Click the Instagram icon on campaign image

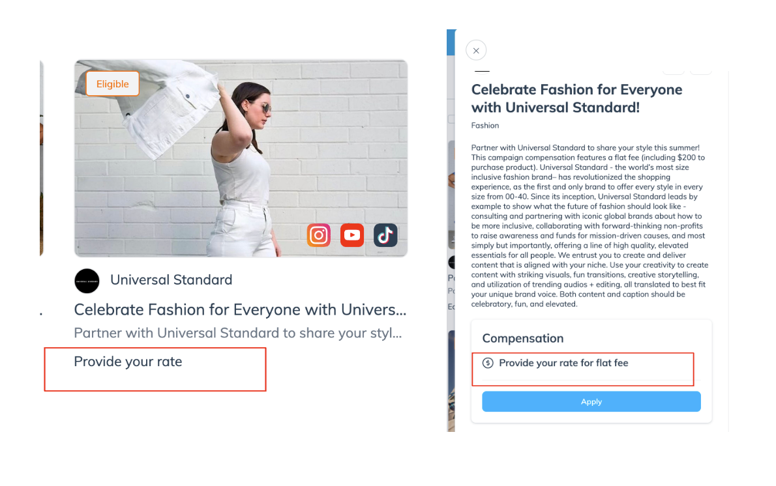319,235
